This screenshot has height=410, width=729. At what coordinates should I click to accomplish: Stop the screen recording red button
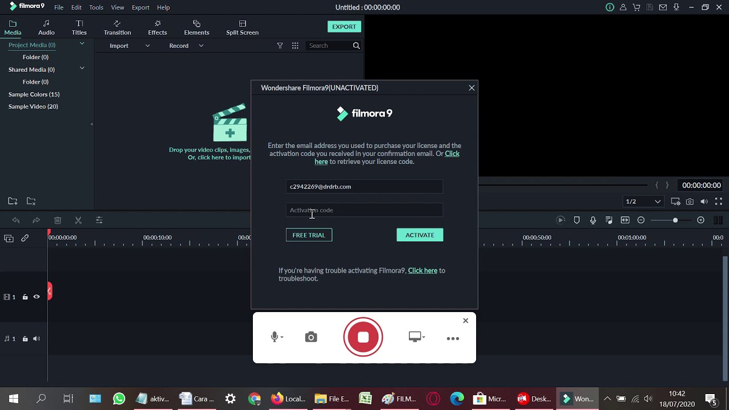(363, 337)
